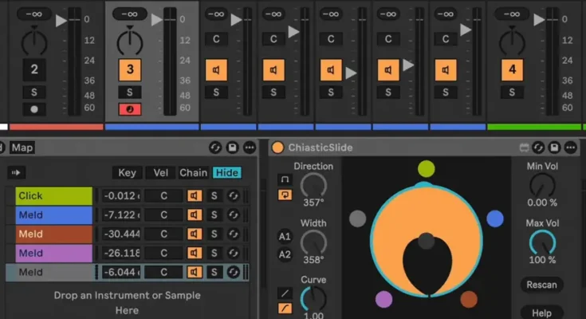The height and width of the screenshot is (319, 586).
Task: Select the arch shape icon beside Direction
Action: click(285, 179)
